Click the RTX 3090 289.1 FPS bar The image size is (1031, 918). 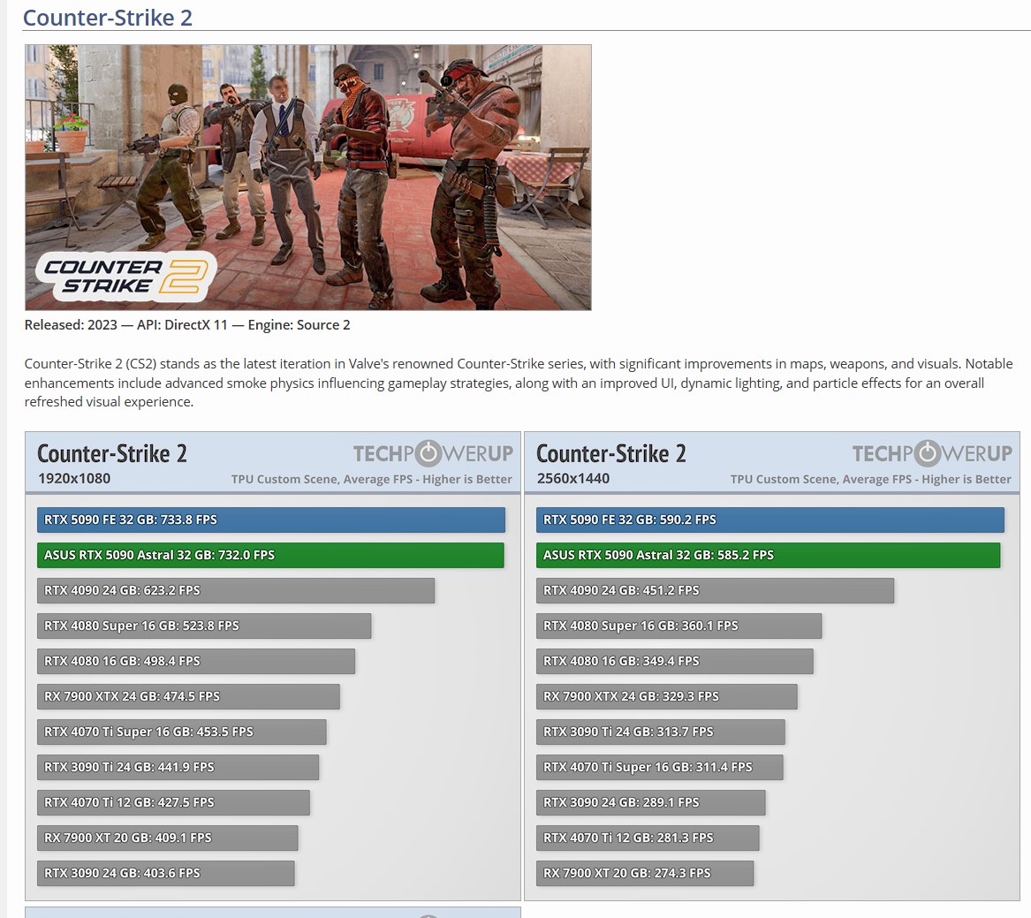651,803
